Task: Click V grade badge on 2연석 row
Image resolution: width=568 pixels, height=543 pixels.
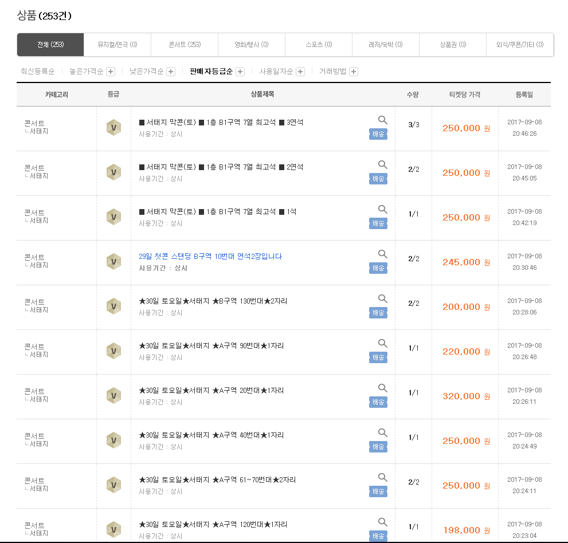Action: click(113, 172)
